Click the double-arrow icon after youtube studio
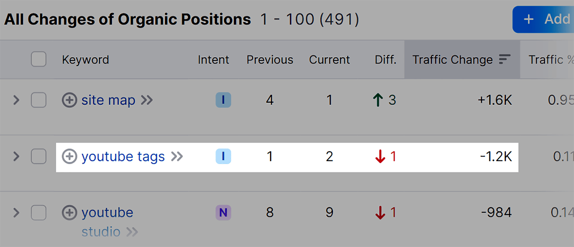This screenshot has width=574, height=247. coord(132,232)
